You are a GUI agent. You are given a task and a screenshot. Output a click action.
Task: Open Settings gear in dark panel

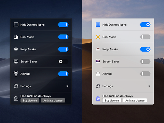pos(16,86)
